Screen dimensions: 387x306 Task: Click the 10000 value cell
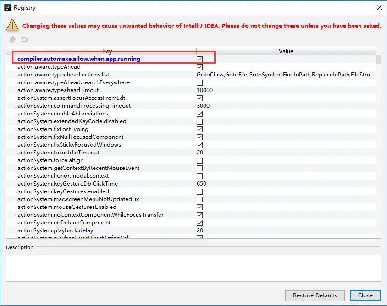click(205, 90)
